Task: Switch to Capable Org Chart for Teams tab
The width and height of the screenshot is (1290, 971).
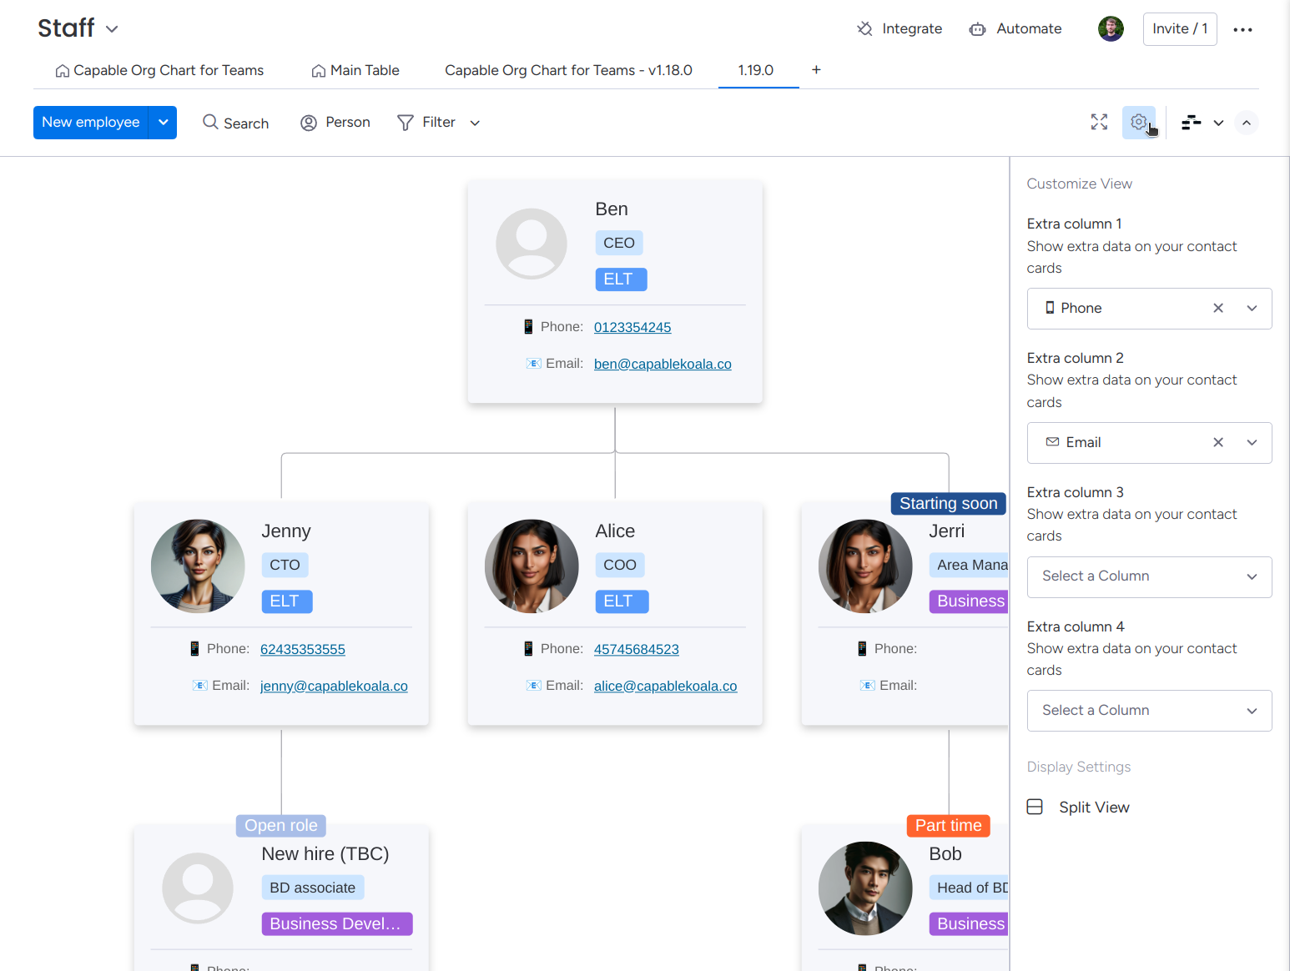Action: click(x=159, y=70)
